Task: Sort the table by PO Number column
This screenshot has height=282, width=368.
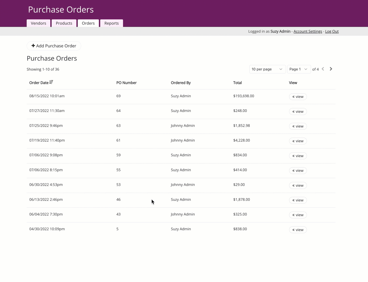Action: coord(126,83)
